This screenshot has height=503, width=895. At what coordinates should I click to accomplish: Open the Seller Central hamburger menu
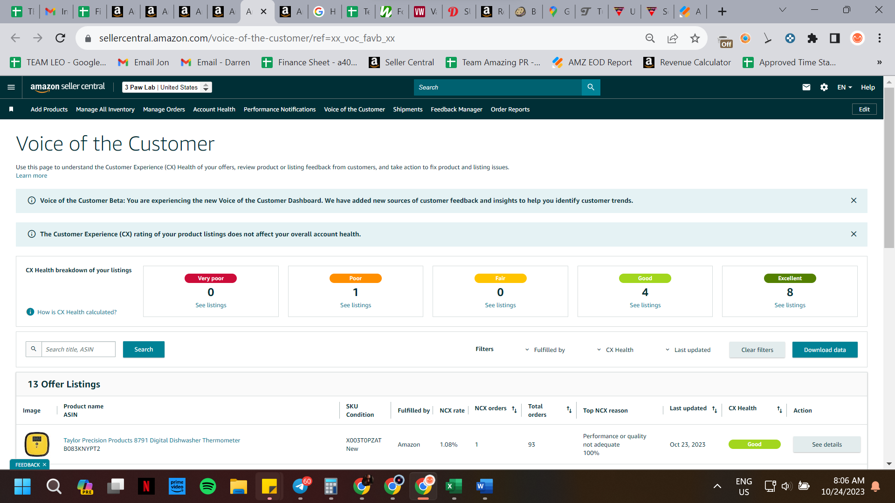pos(11,87)
